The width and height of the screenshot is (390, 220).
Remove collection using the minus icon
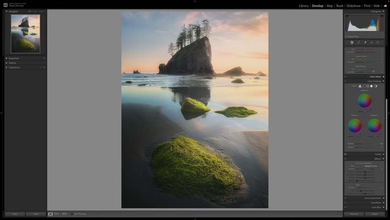coord(40,67)
